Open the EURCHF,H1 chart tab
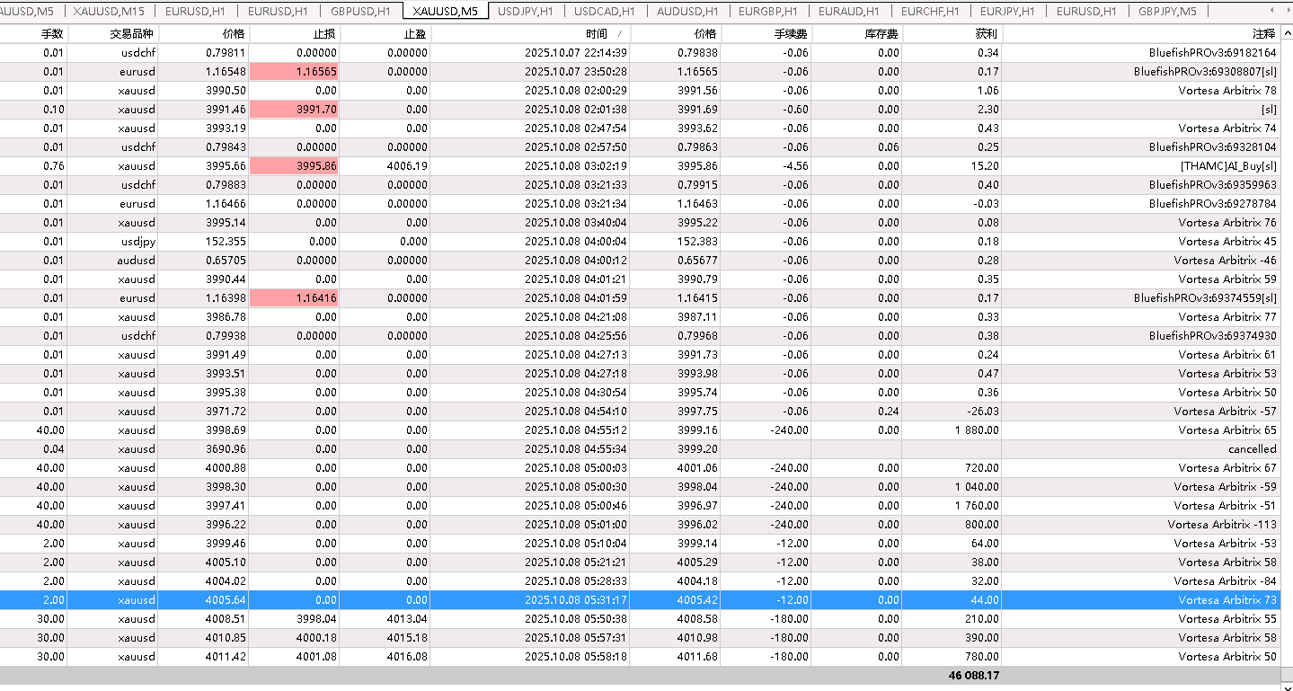Screen dimensions: 1293x691 click(x=930, y=11)
